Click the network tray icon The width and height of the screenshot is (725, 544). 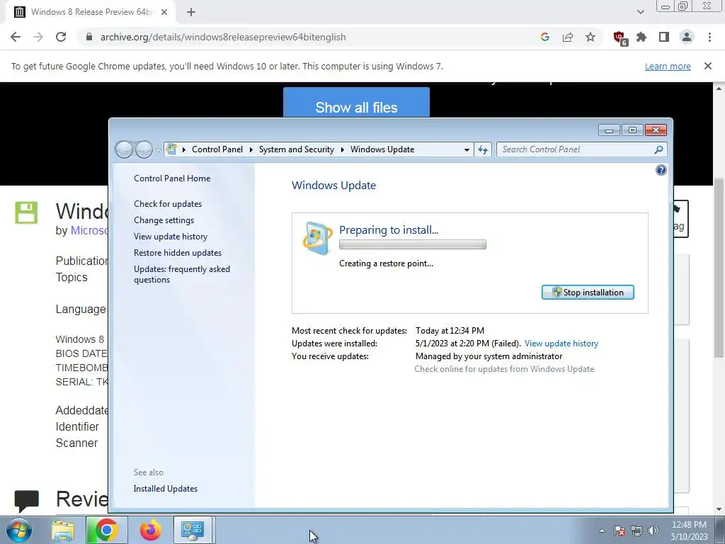pyautogui.click(x=636, y=531)
